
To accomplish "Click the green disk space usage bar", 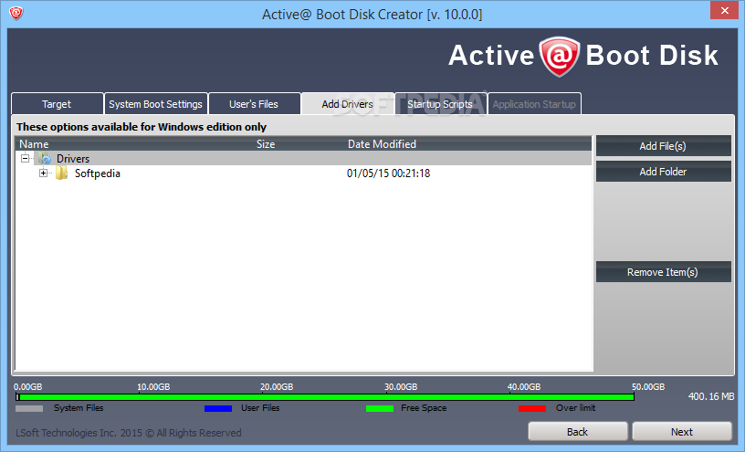I will point(325,397).
